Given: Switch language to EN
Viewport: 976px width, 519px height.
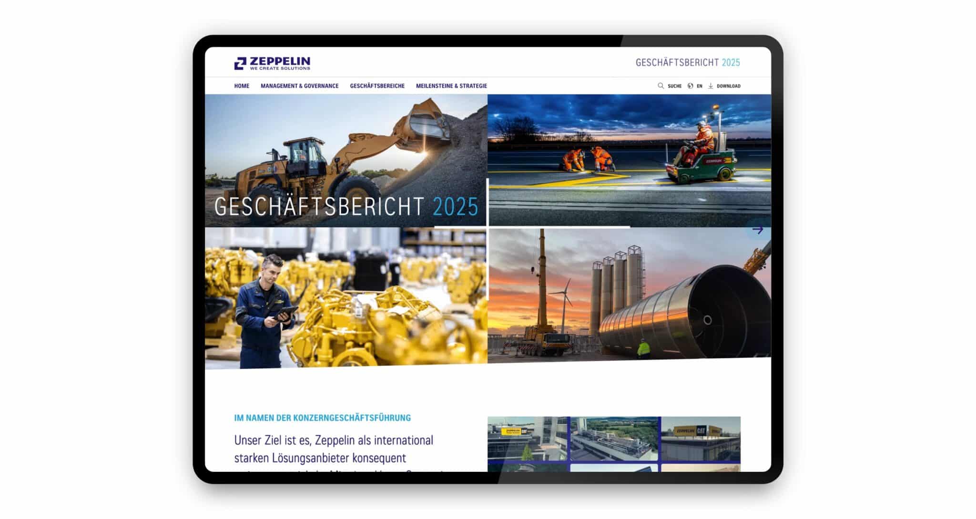Looking at the screenshot, I should click(x=699, y=86).
